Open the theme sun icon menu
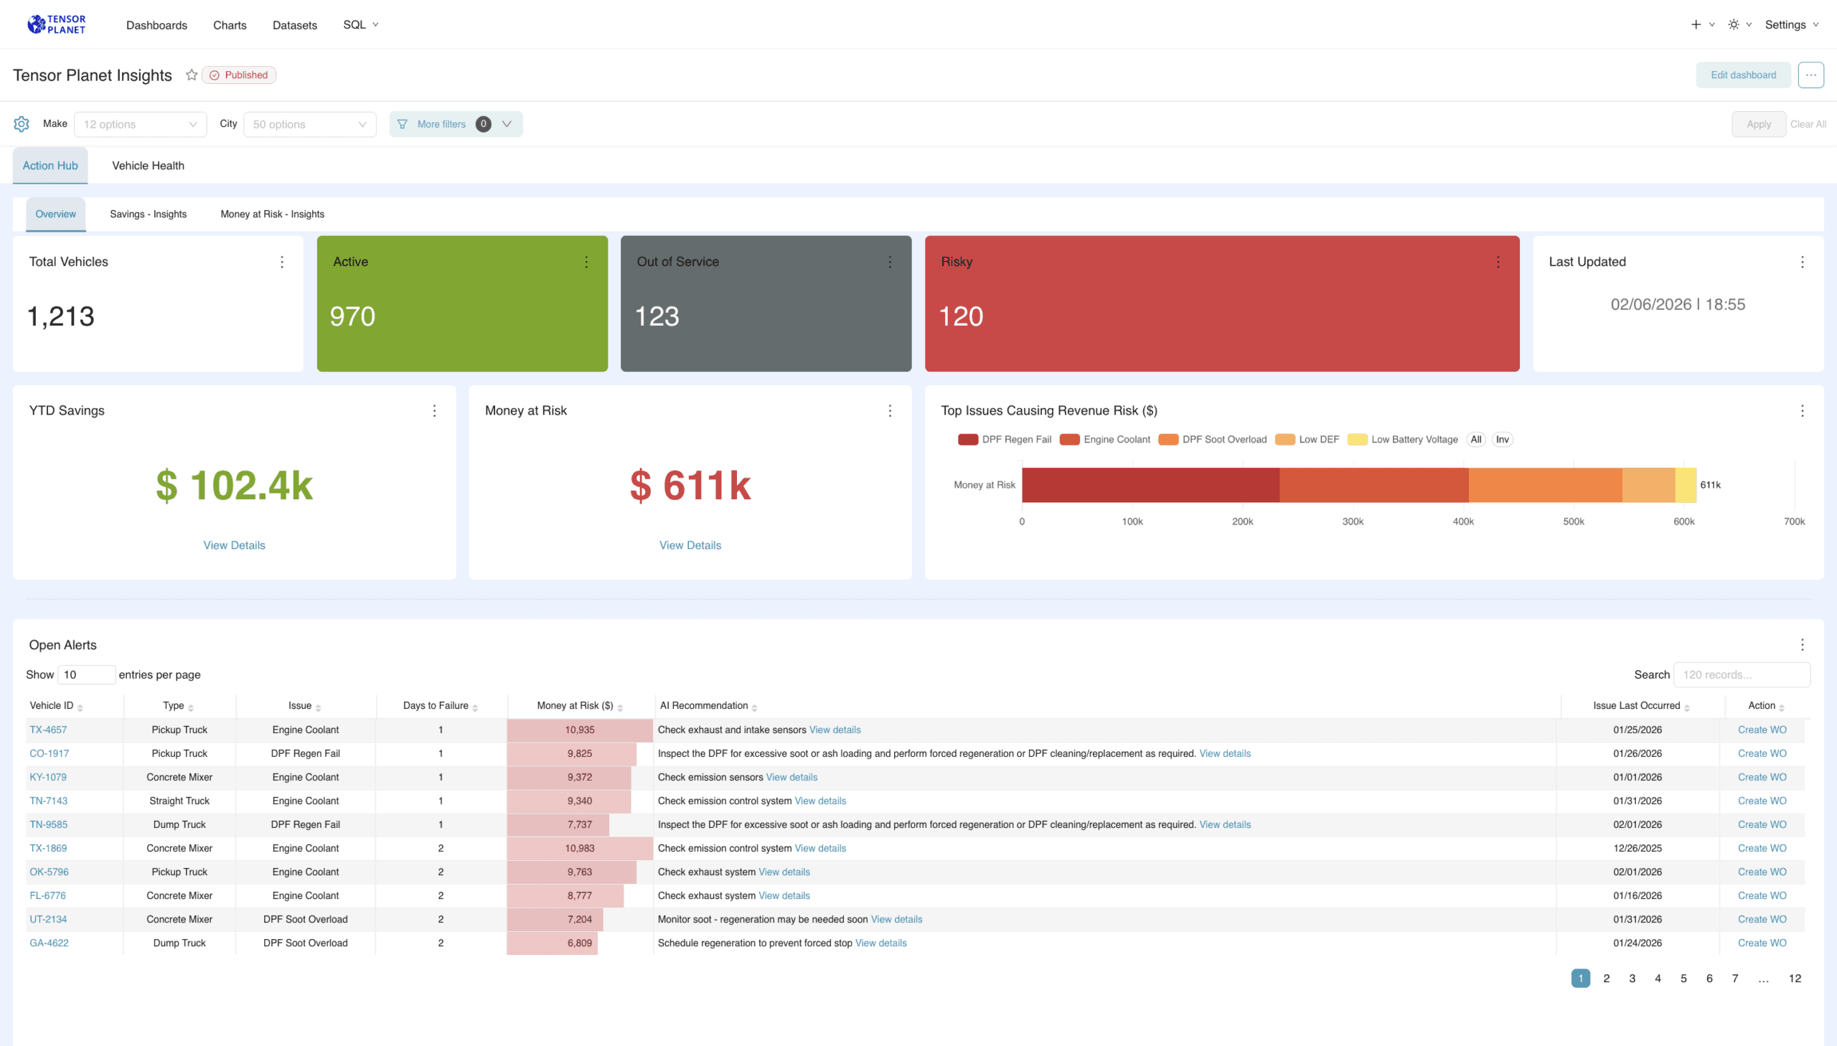This screenshot has width=1837, height=1046. [x=1734, y=24]
